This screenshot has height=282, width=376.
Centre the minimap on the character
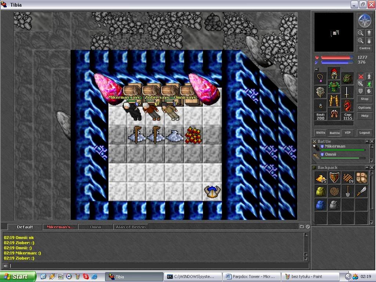coord(365,48)
